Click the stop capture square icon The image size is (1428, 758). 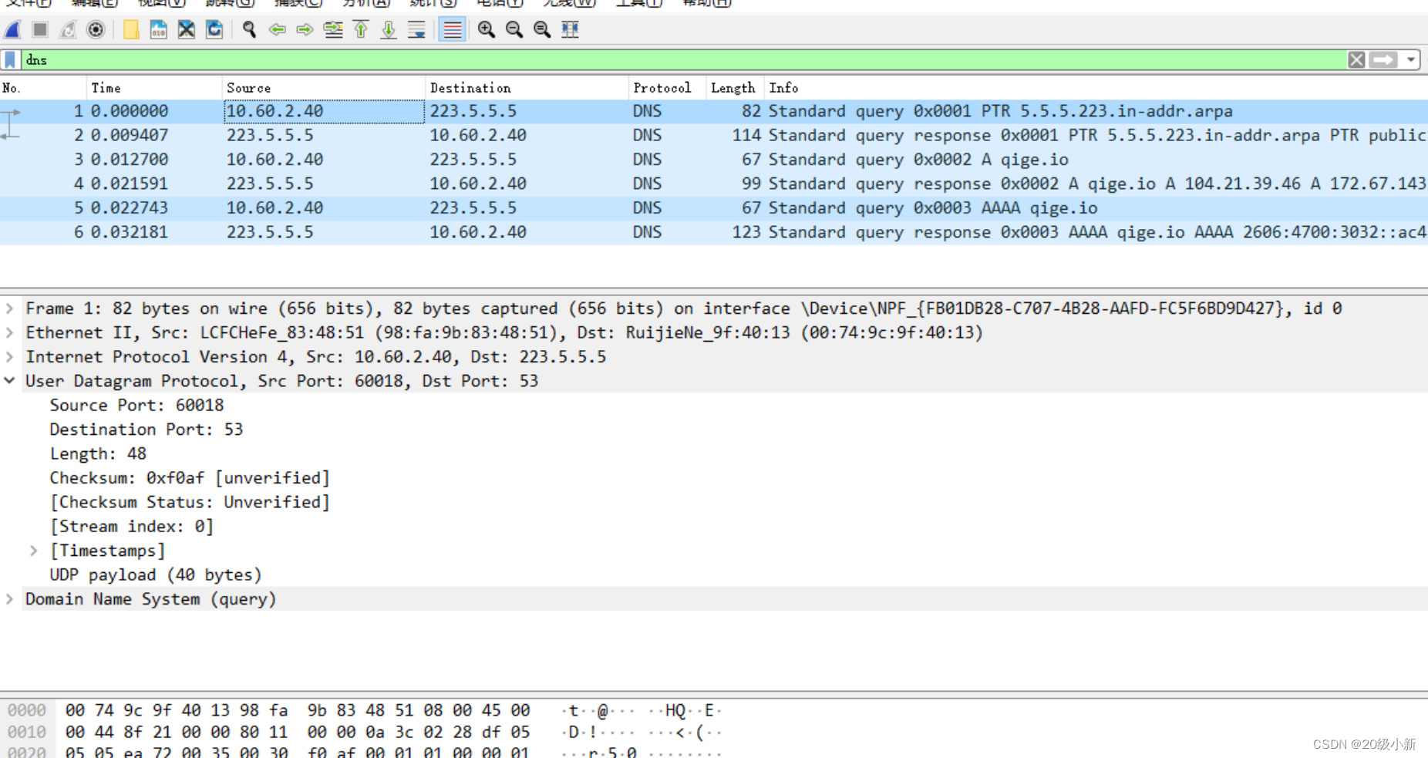pos(40,30)
